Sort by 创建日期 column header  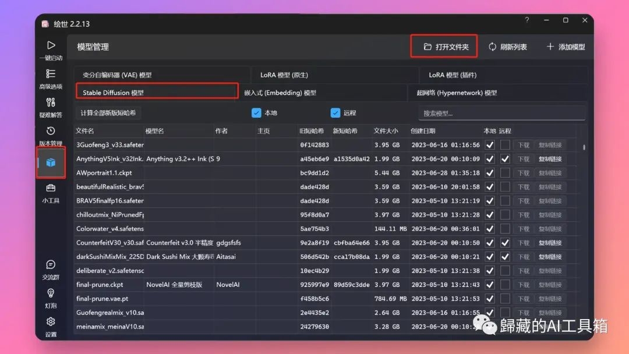(423, 130)
